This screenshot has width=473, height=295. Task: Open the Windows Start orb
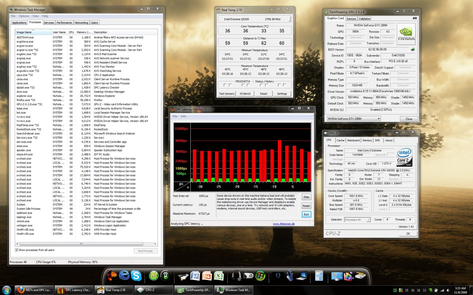click(x=6, y=290)
